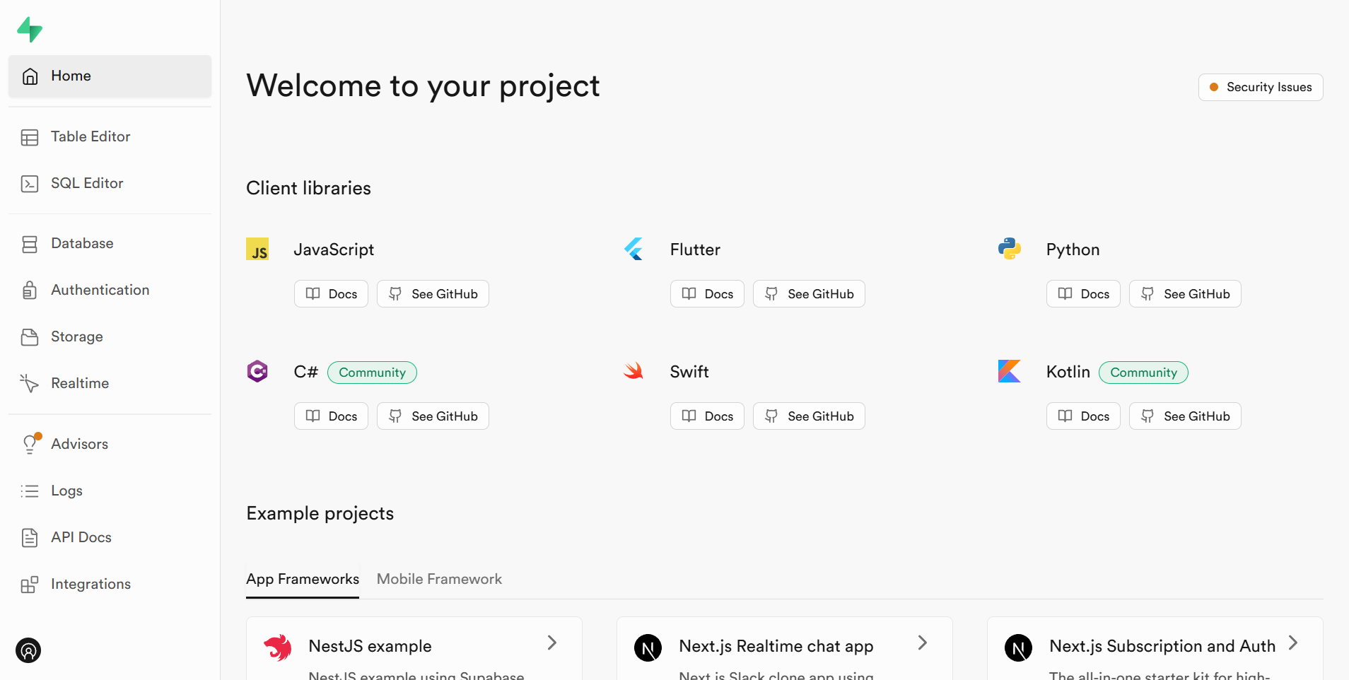Select the App Frameworks tab
The image size is (1349, 680).
coord(302,578)
